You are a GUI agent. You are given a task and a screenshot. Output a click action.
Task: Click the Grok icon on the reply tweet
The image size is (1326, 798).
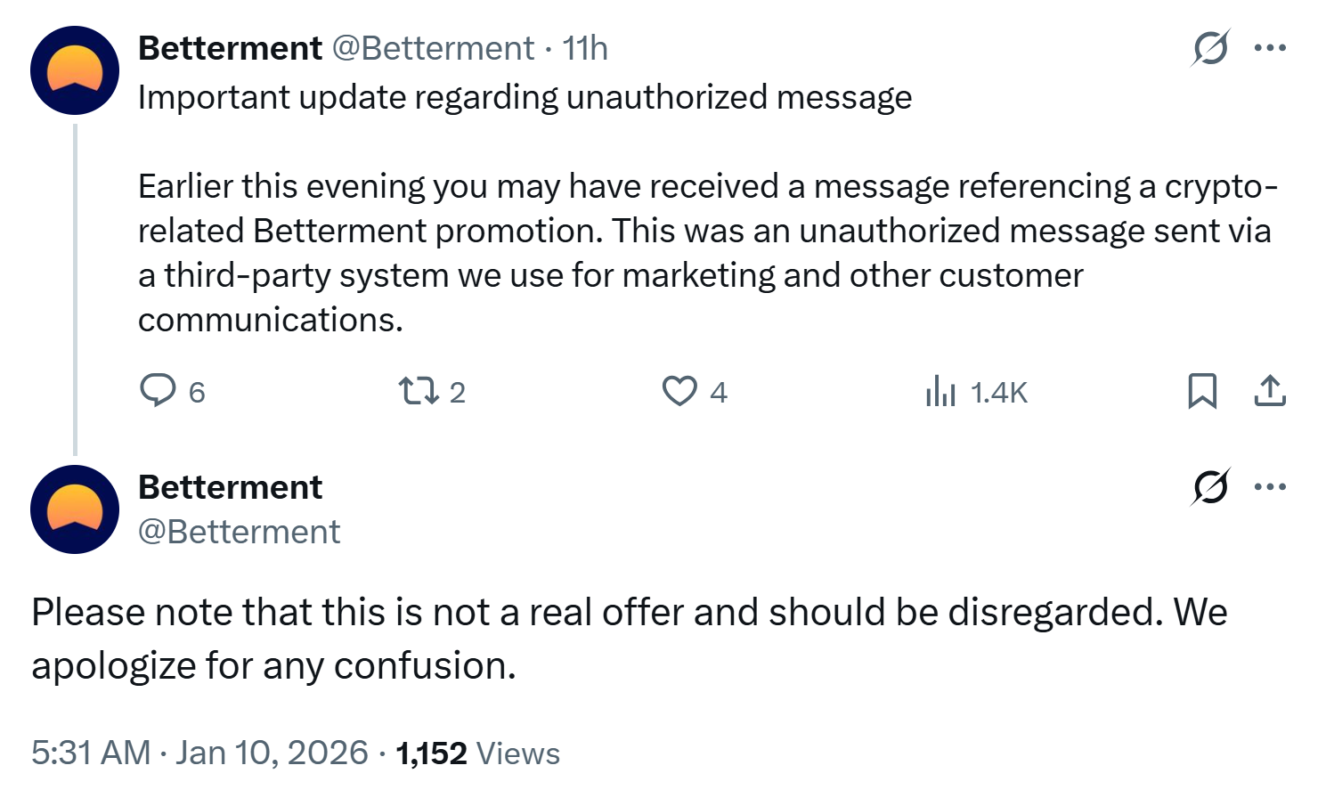click(1210, 487)
